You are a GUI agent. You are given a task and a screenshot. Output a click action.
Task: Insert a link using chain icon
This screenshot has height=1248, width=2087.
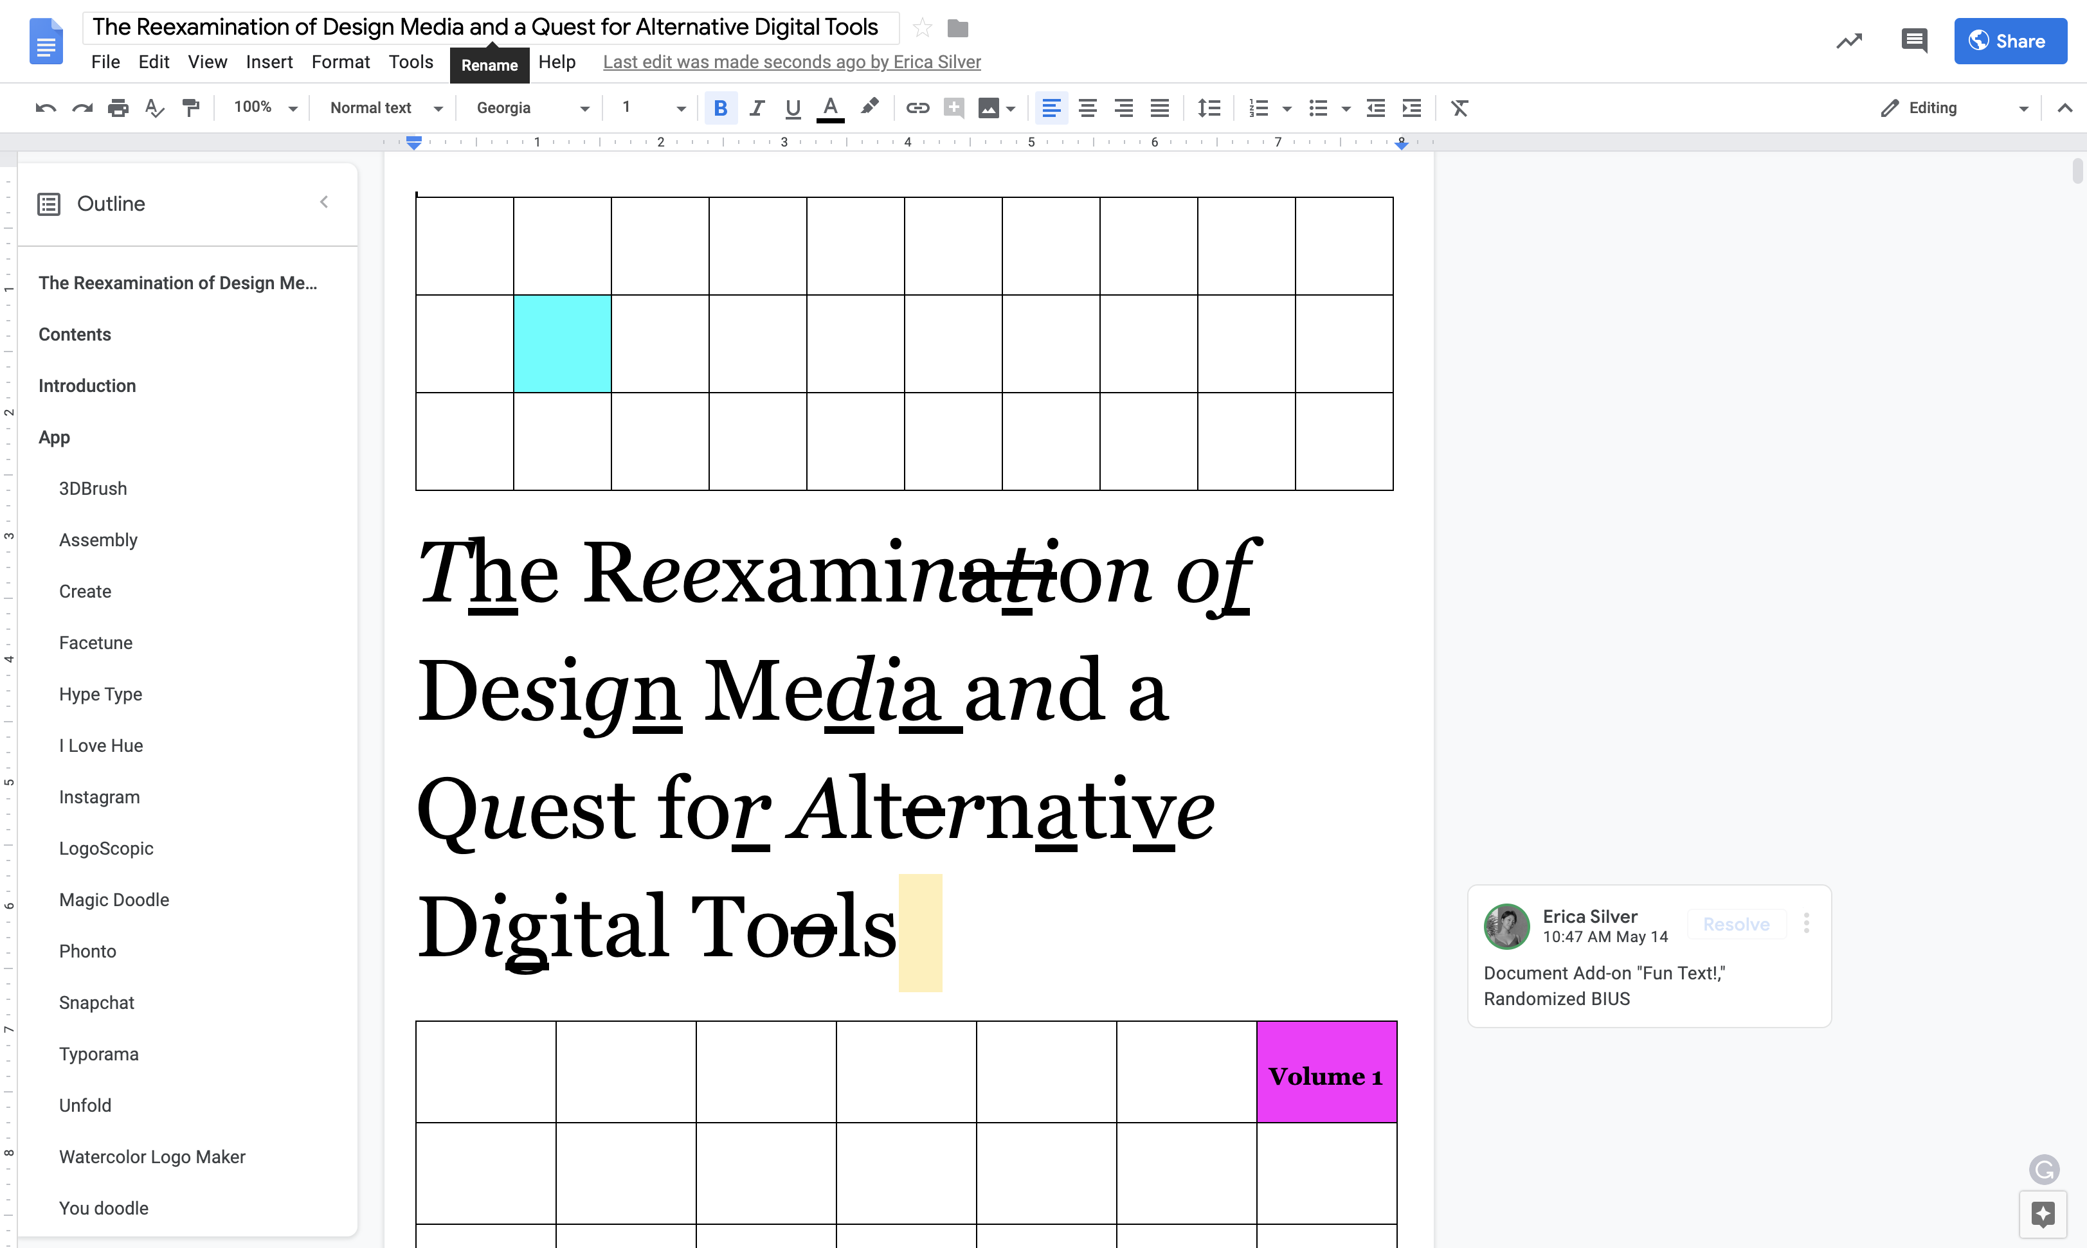coord(917,108)
